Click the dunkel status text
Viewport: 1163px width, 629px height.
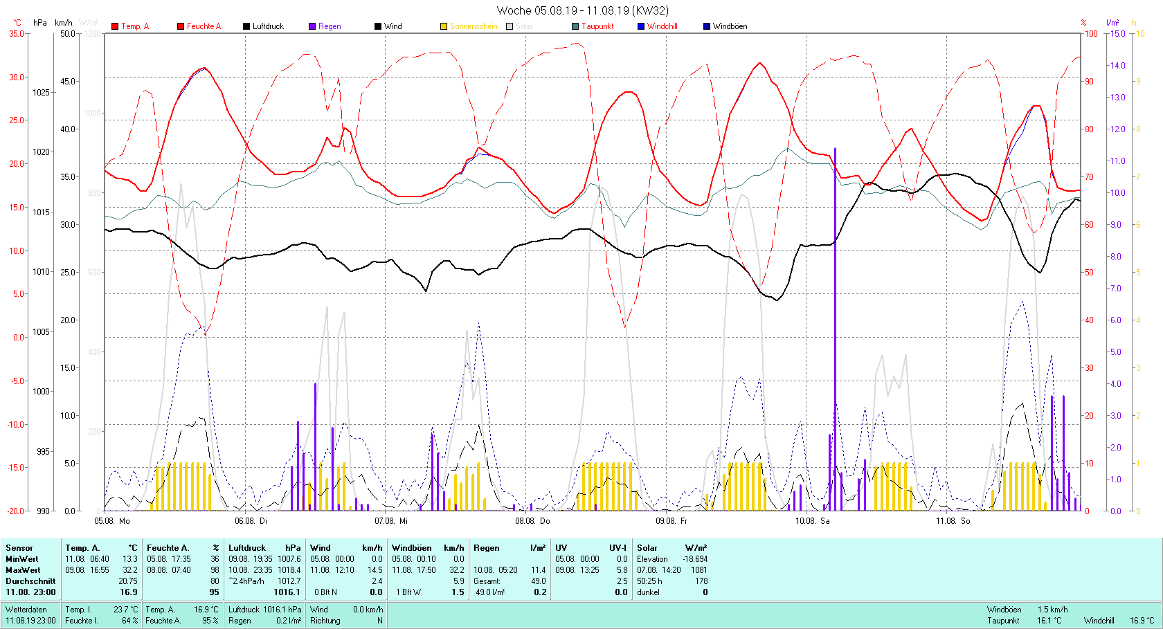(x=648, y=592)
